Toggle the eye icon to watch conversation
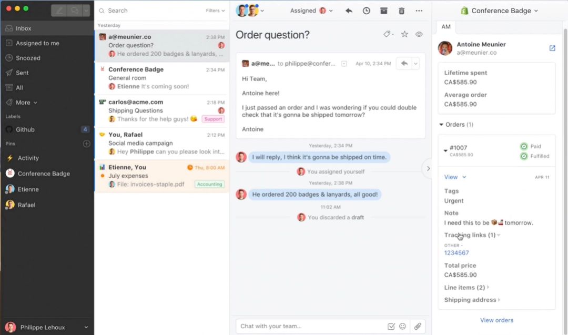This screenshot has width=568, height=335. coord(419,34)
